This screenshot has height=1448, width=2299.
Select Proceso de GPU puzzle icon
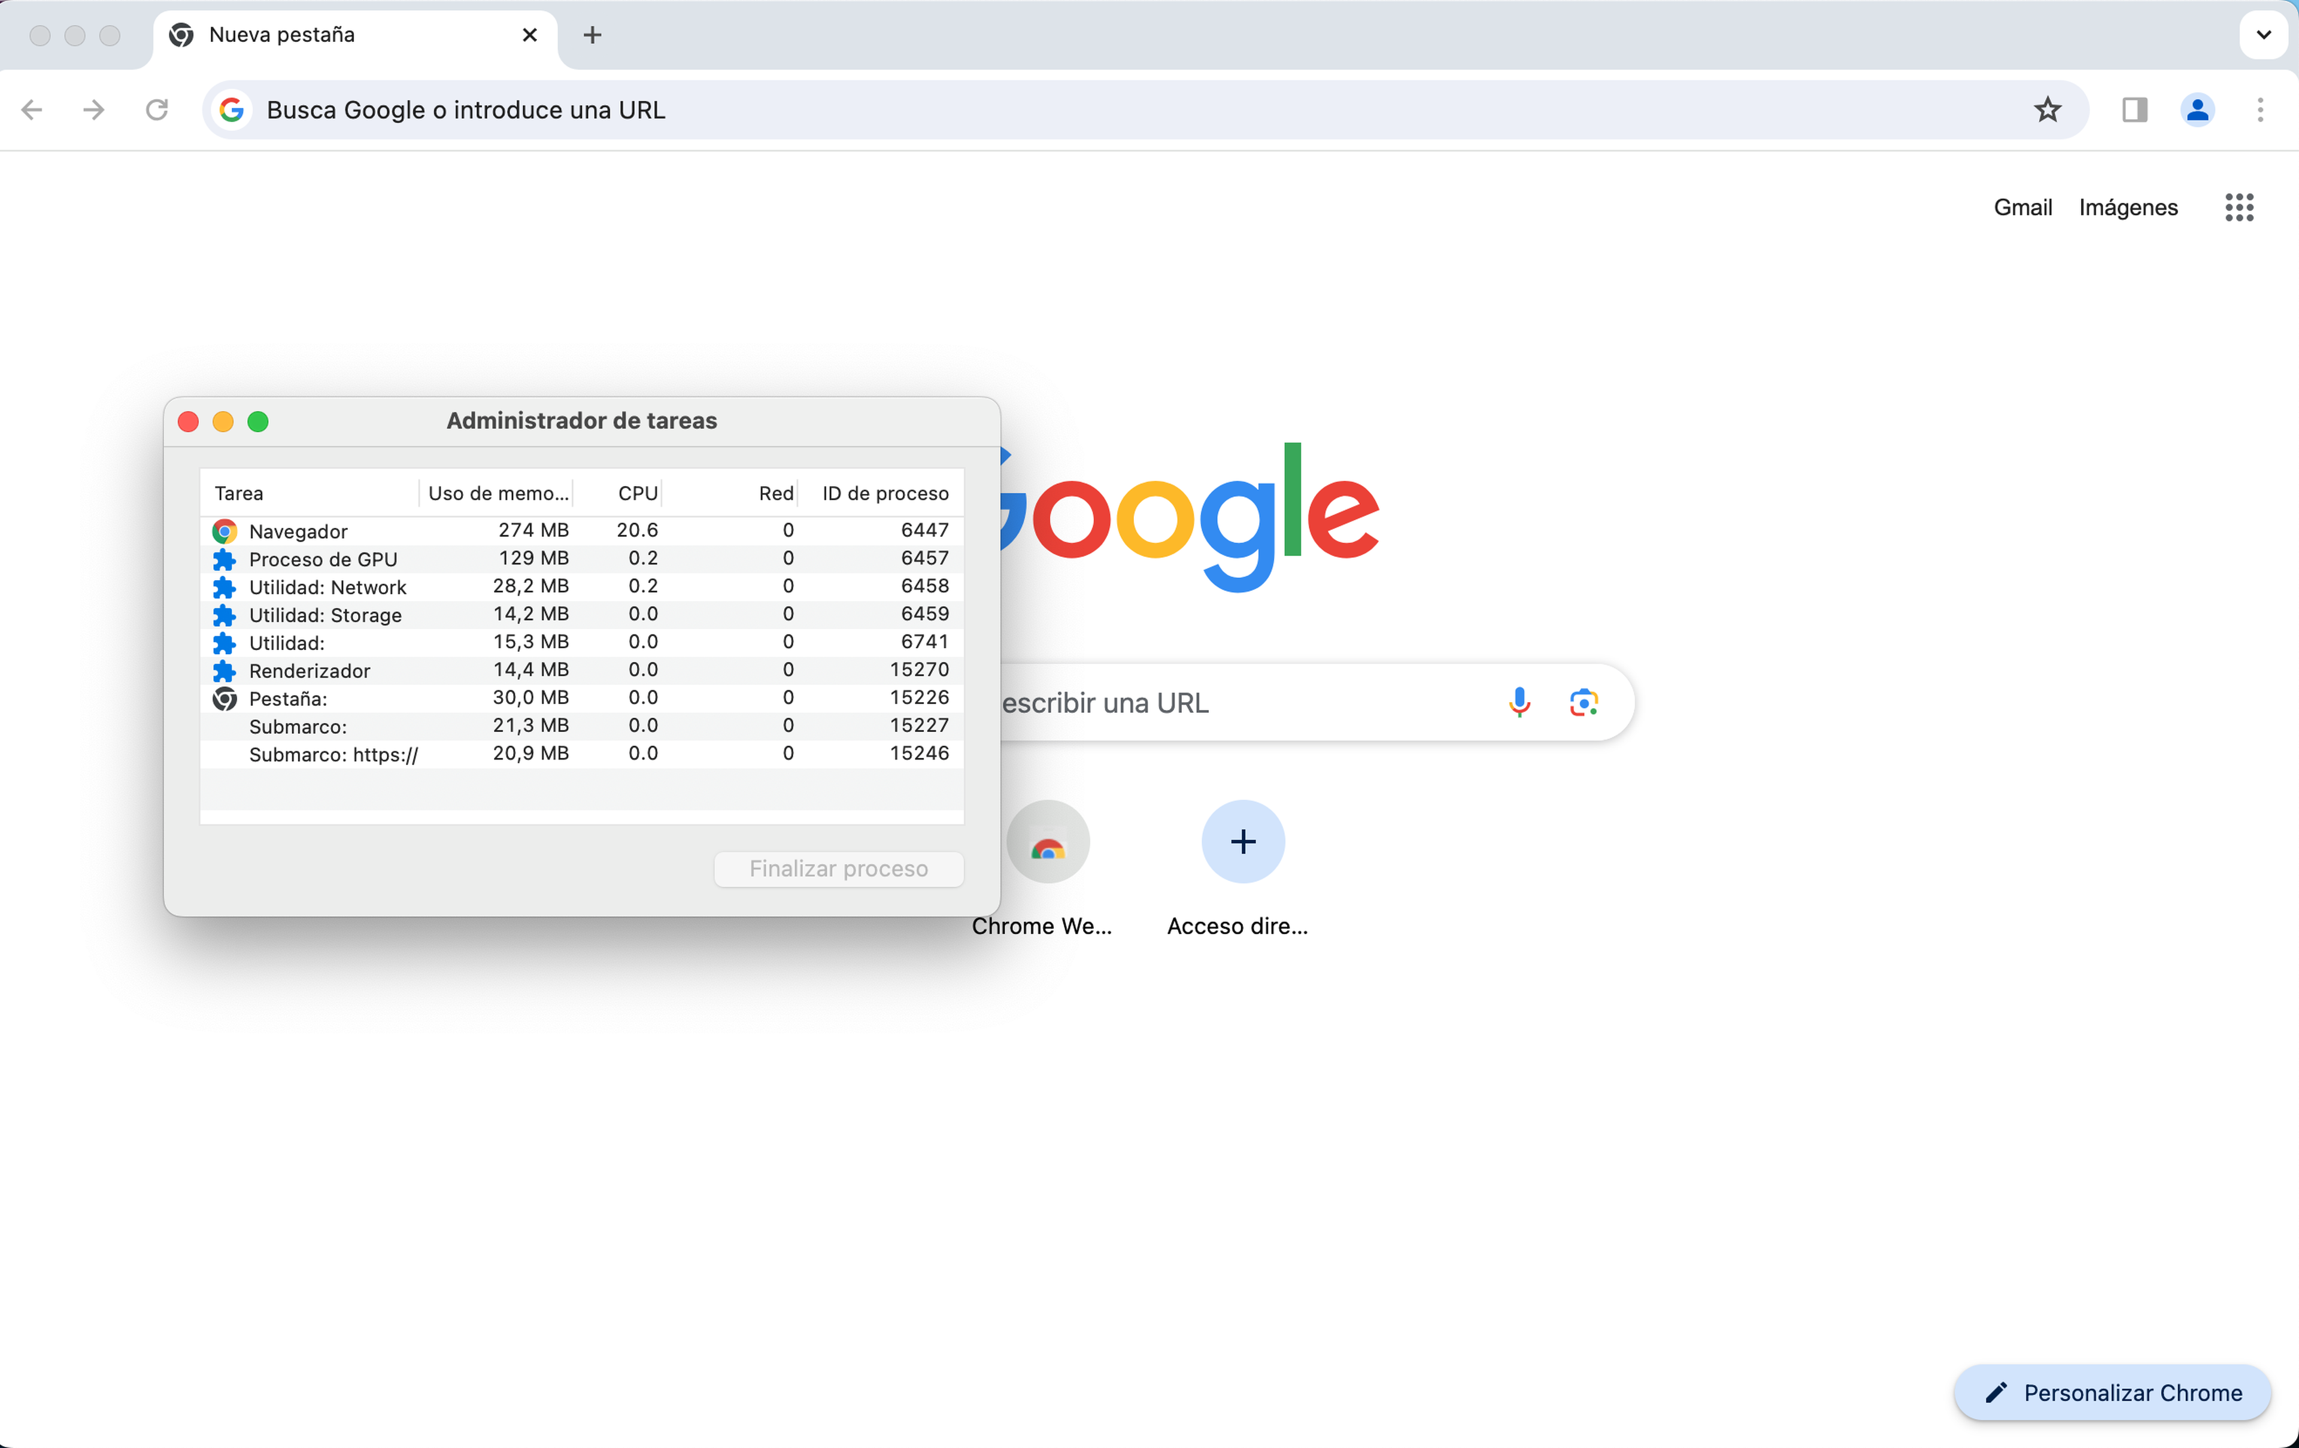click(225, 559)
